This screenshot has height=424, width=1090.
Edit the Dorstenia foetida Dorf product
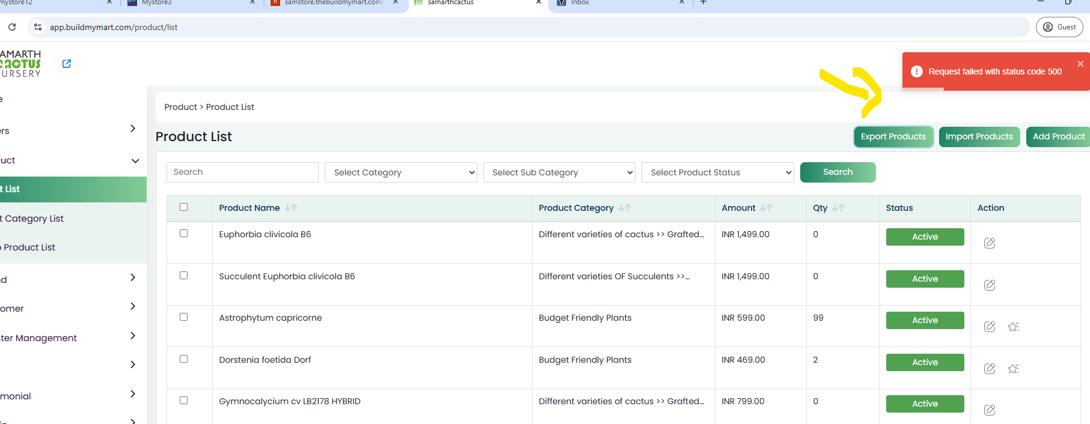click(x=990, y=369)
